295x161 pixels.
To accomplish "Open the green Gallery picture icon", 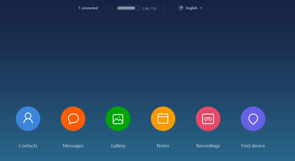I will [118, 119].
